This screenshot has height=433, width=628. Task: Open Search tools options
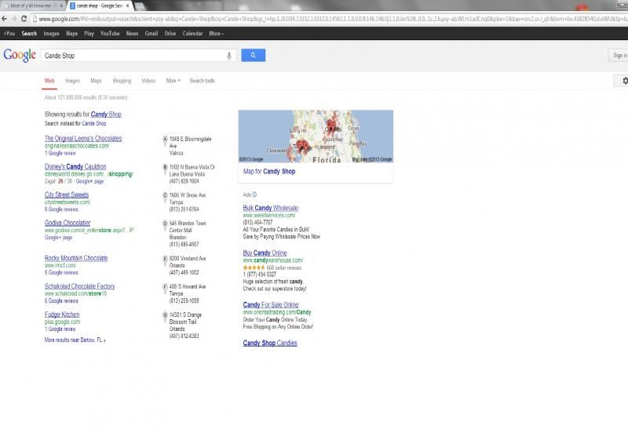tap(202, 81)
